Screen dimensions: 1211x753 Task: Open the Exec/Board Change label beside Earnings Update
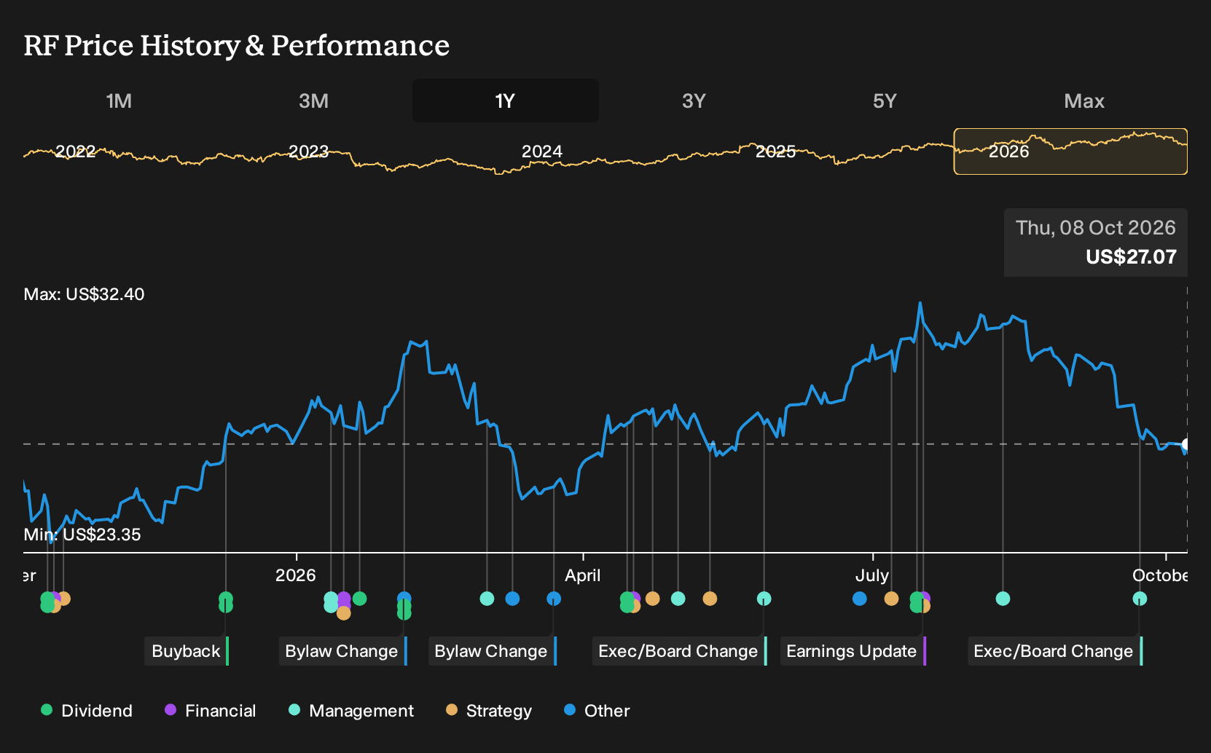click(679, 651)
